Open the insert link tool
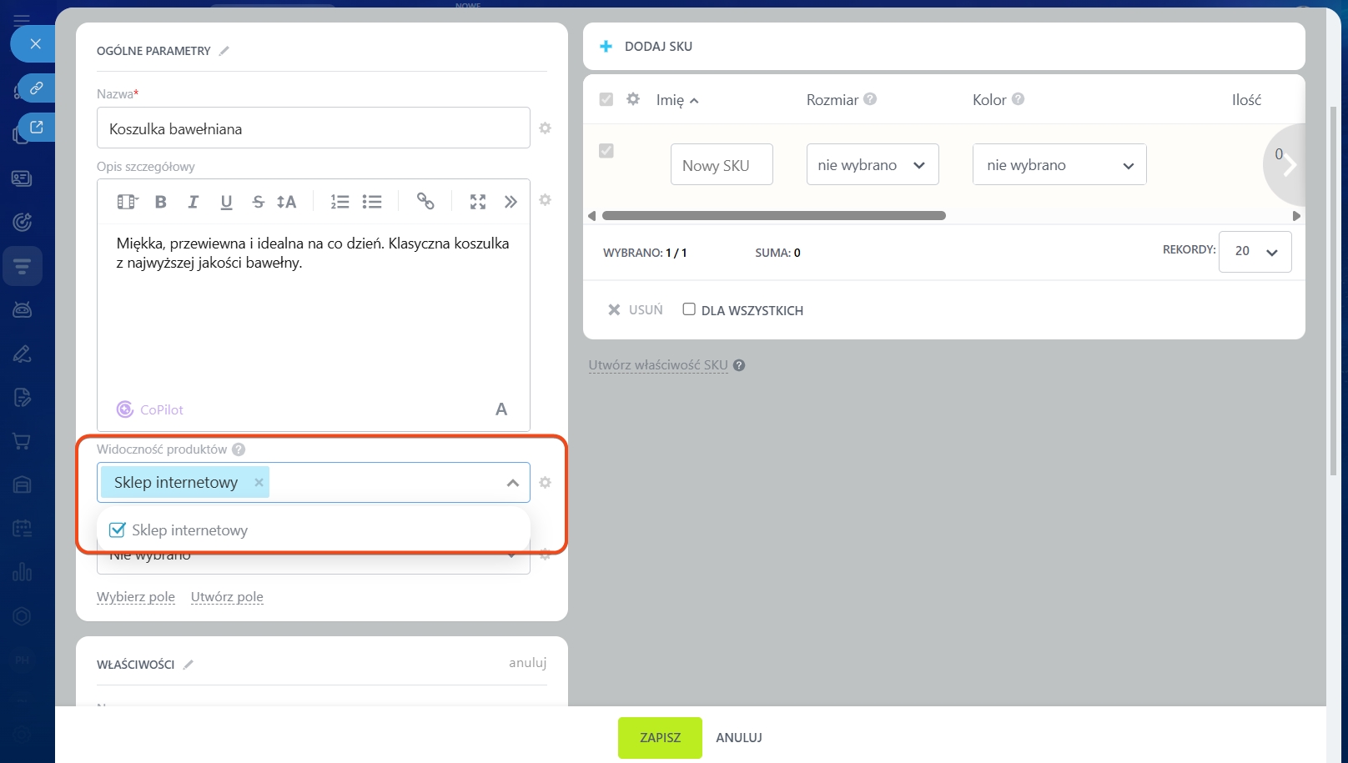This screenshot has width=1348, height=763. (425, 202)
